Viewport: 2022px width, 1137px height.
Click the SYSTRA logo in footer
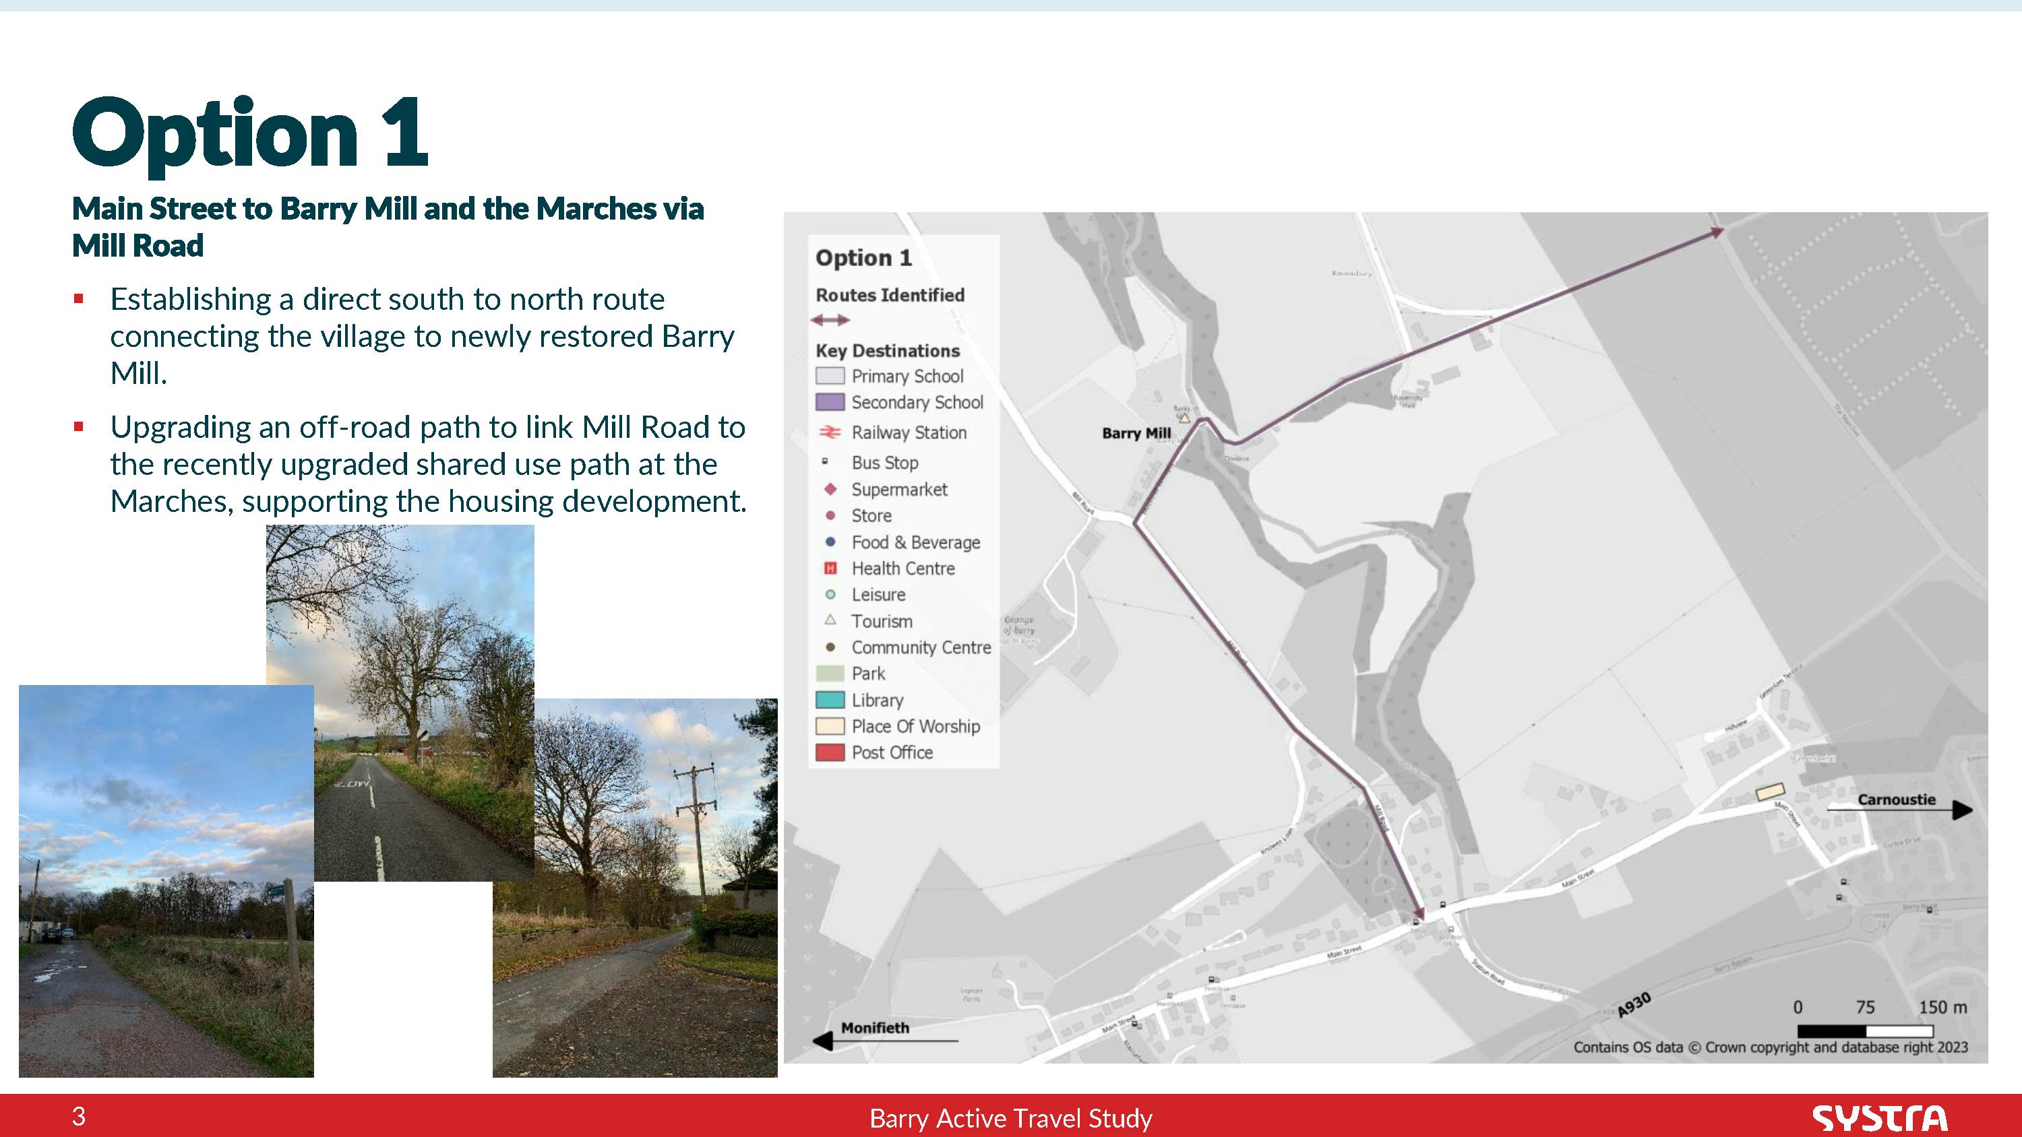1879,1117
